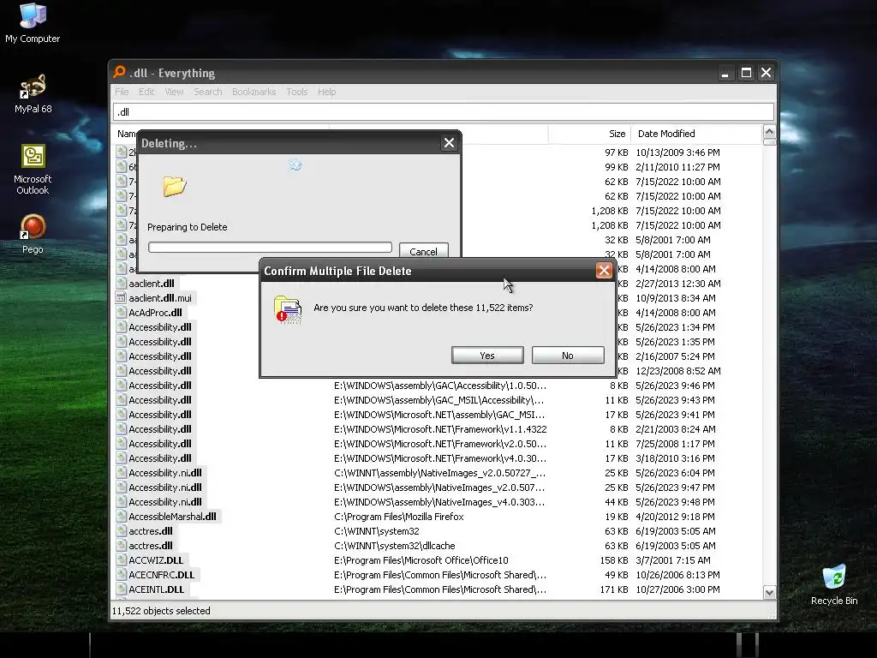Viewport: 877px width, 658px height.
Task: Open My Computer desktop icon
Action: pos(33,23)
